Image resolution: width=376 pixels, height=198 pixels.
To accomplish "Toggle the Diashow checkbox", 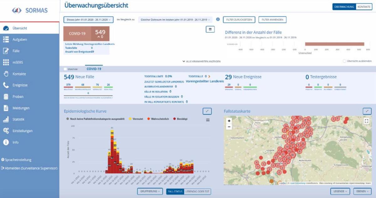I will point(65,69).
